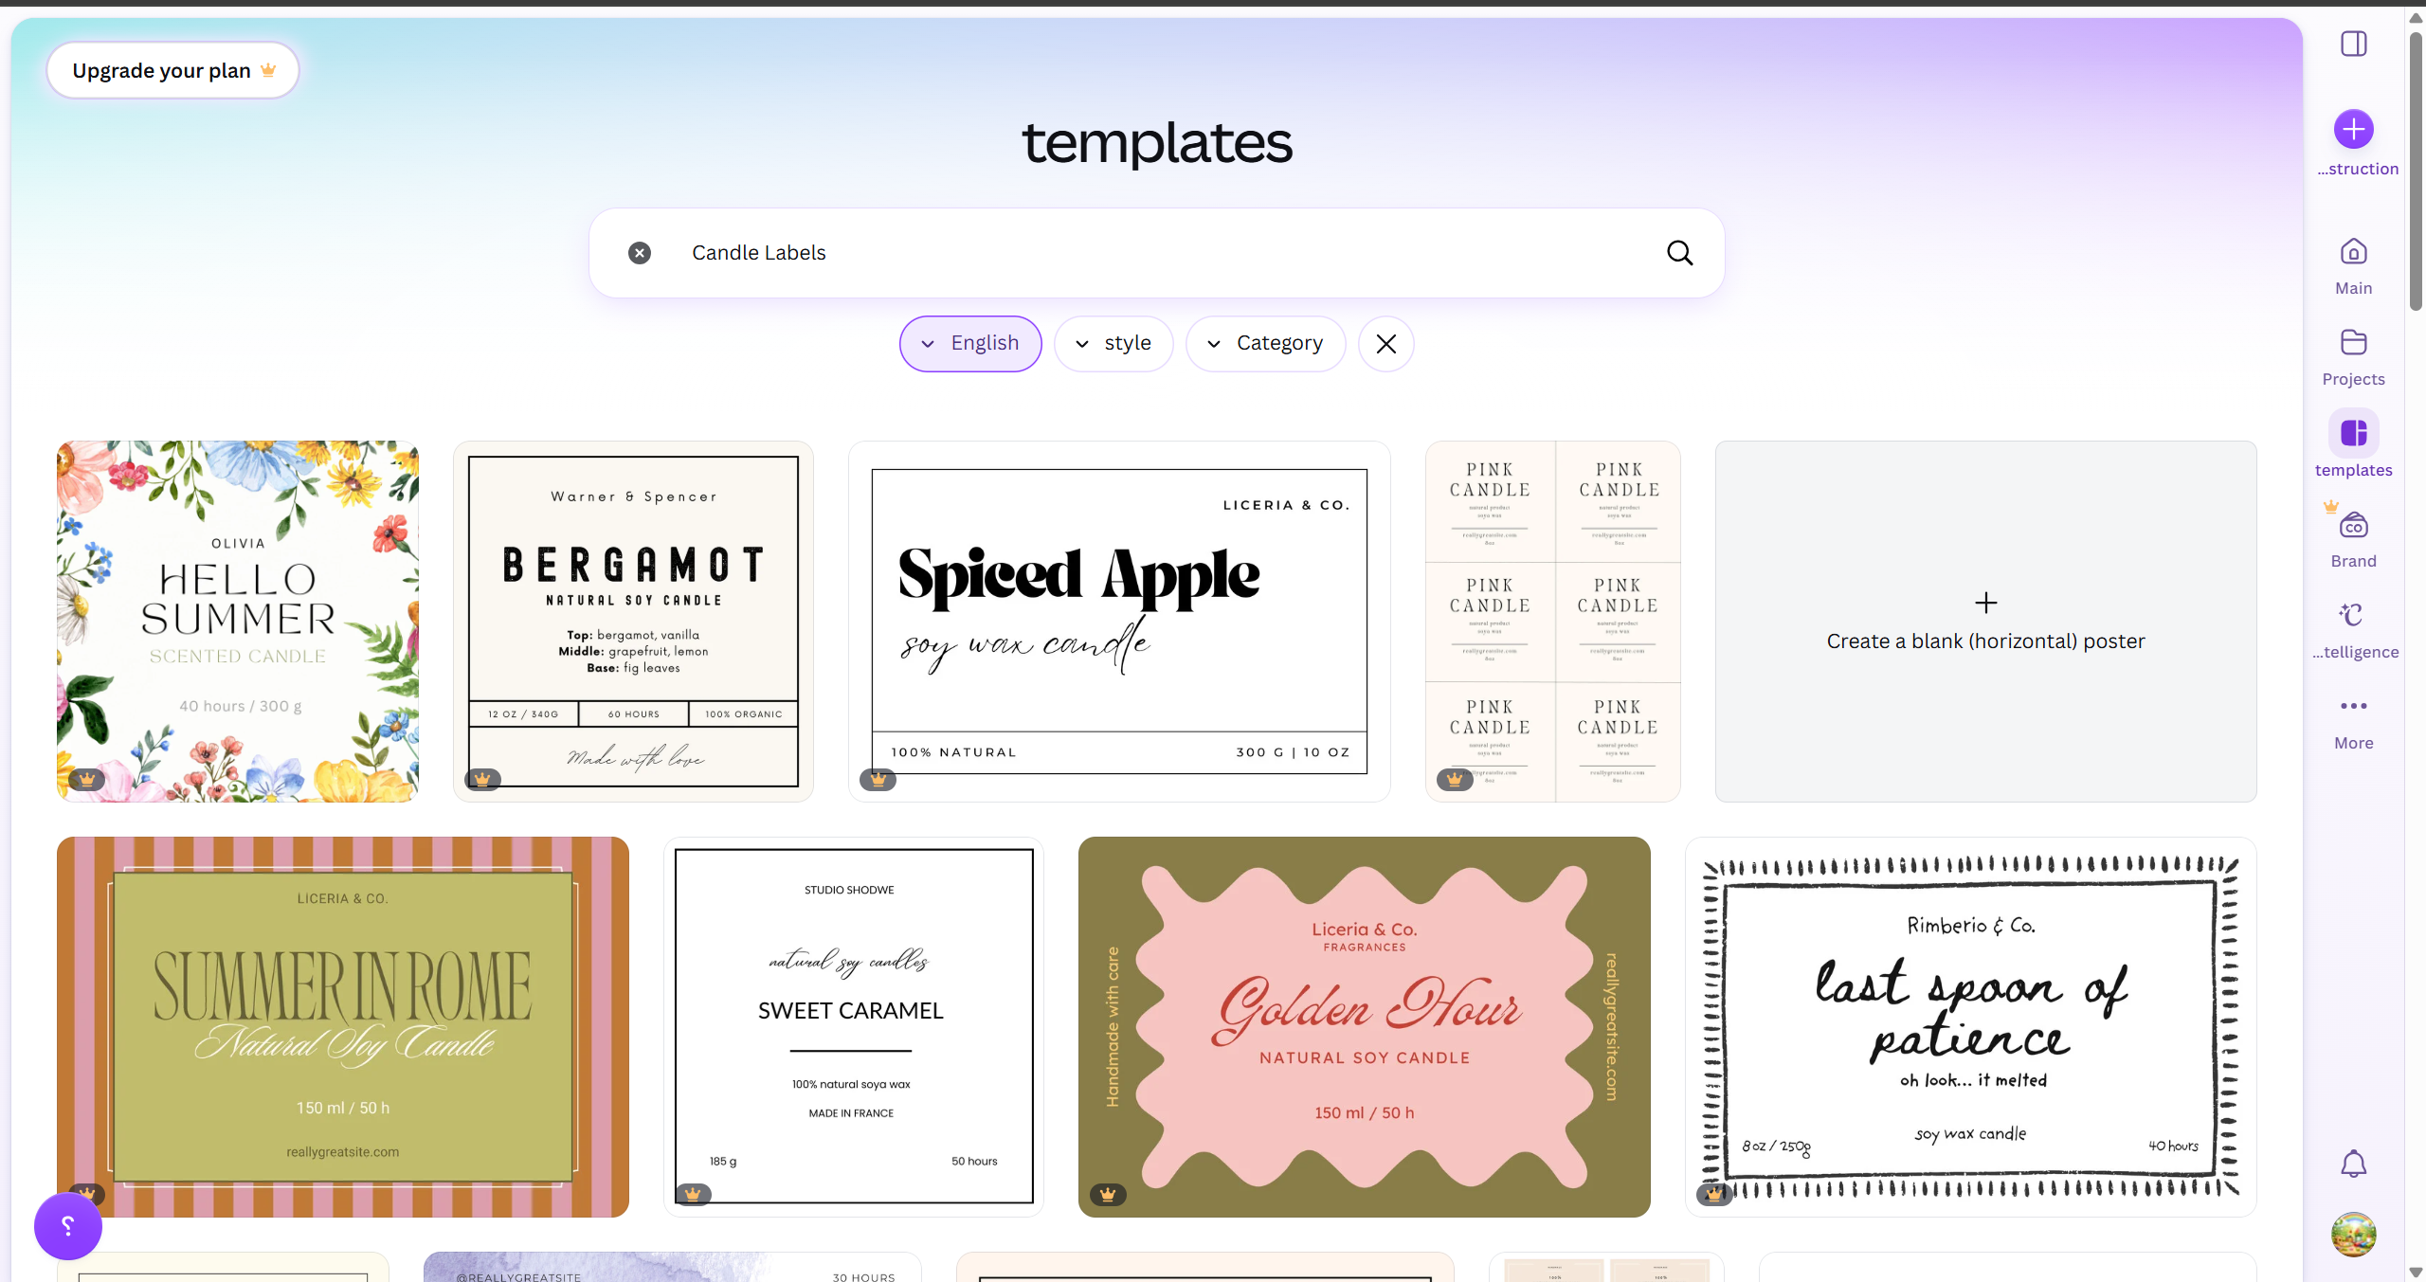Click the purple plus create button
Image resolution: width=2426 pixels, height=1282 pixels.
[2354, 130]
